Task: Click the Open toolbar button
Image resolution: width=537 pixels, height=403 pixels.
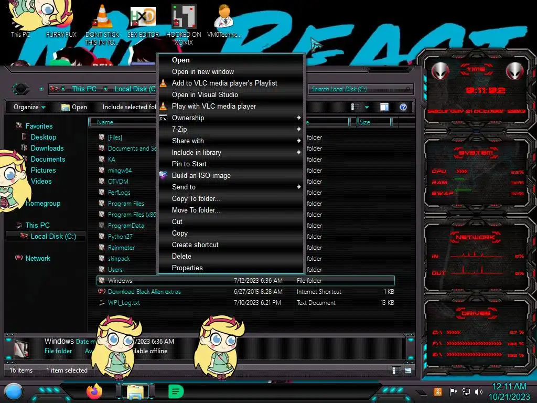Action: (74, 107)
